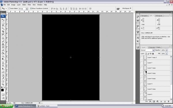Switch to the Channels tab

coord(152,48)
